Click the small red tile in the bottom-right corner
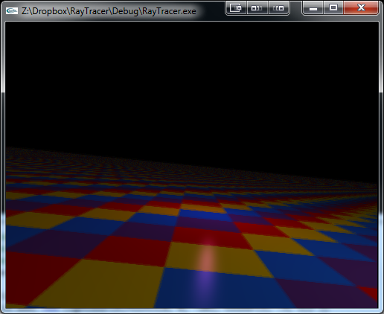The height and width of the screenshot is (314, 384). (370, 293)
